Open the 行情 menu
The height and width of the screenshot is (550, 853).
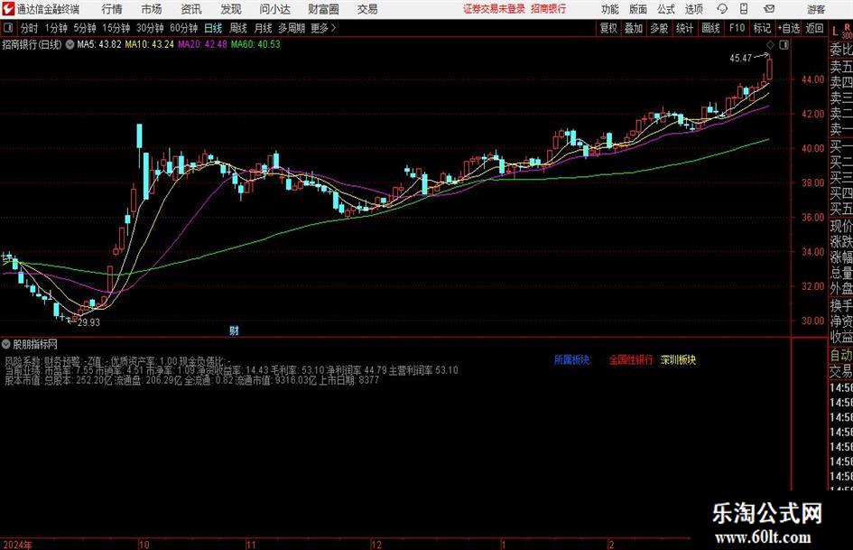click(x=112, y=9)
